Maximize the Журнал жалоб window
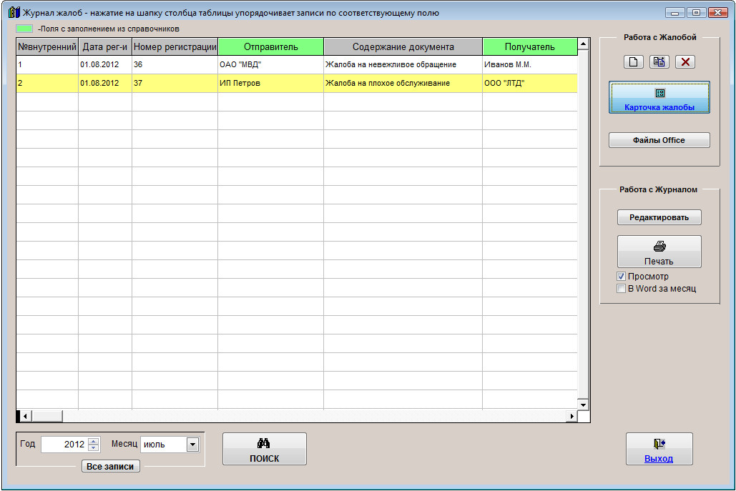Image resolution: width=736 pixels, height=491 pixels. point(696,13)
